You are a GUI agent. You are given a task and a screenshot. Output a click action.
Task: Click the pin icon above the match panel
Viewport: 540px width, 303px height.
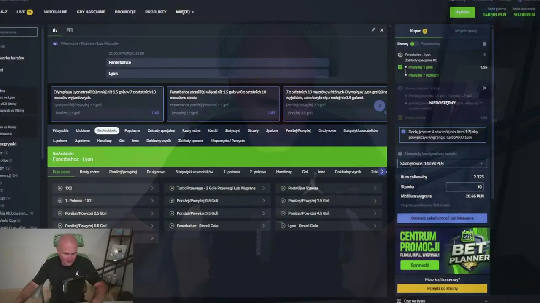point(373,30)
